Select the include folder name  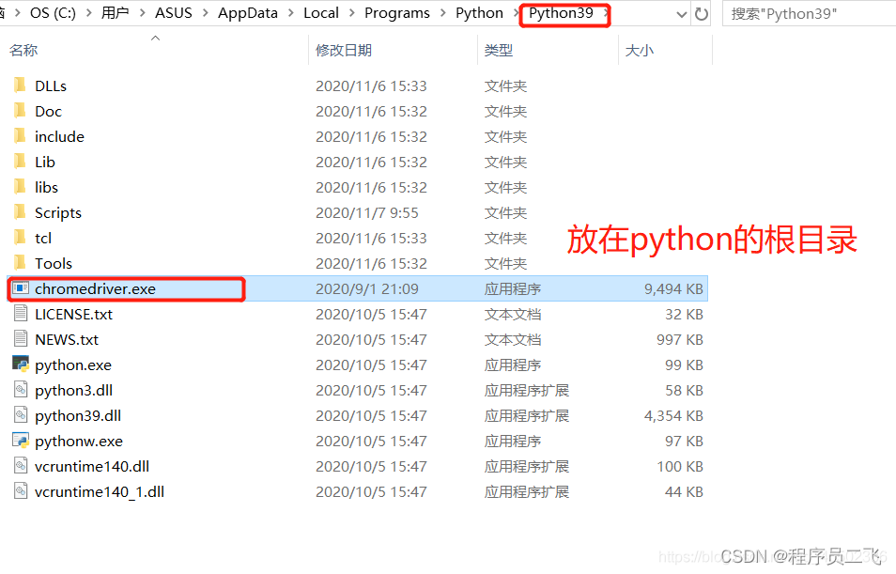pyautogui.click(x=59, y=136)
